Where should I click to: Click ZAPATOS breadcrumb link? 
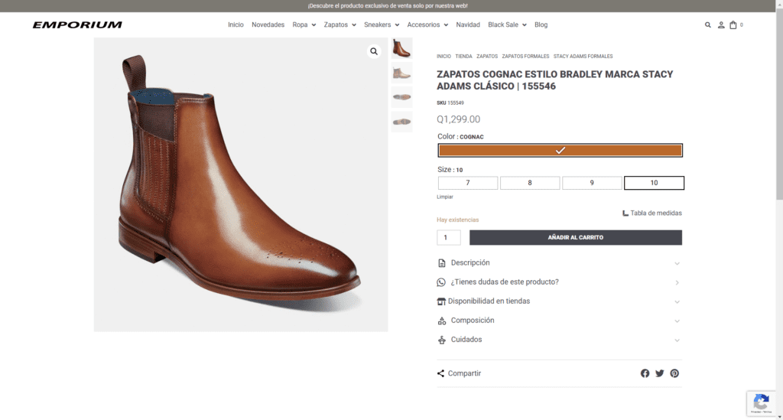tap(487, 57)
